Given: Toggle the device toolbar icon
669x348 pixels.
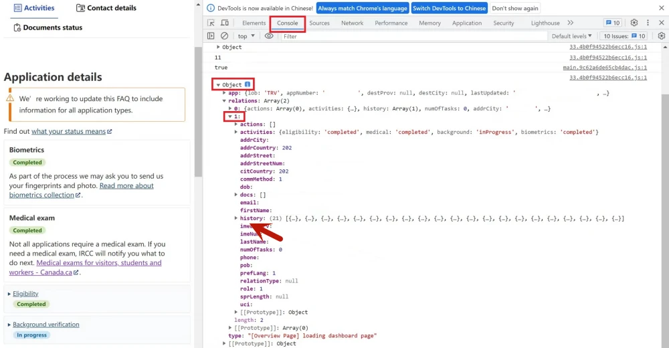Looking at the screenshot, I should (x=224, y=23).
